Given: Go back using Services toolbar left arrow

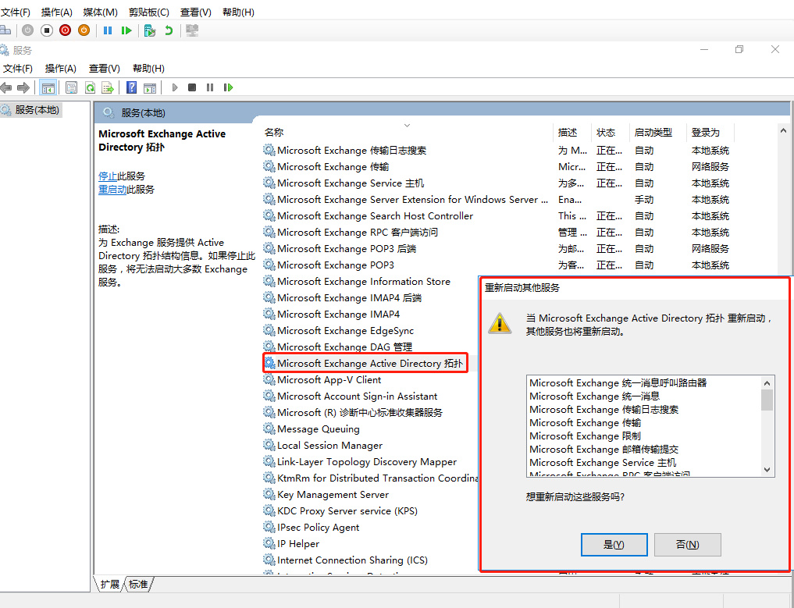Looking at the screenshot, I should (x=6, y=87).
